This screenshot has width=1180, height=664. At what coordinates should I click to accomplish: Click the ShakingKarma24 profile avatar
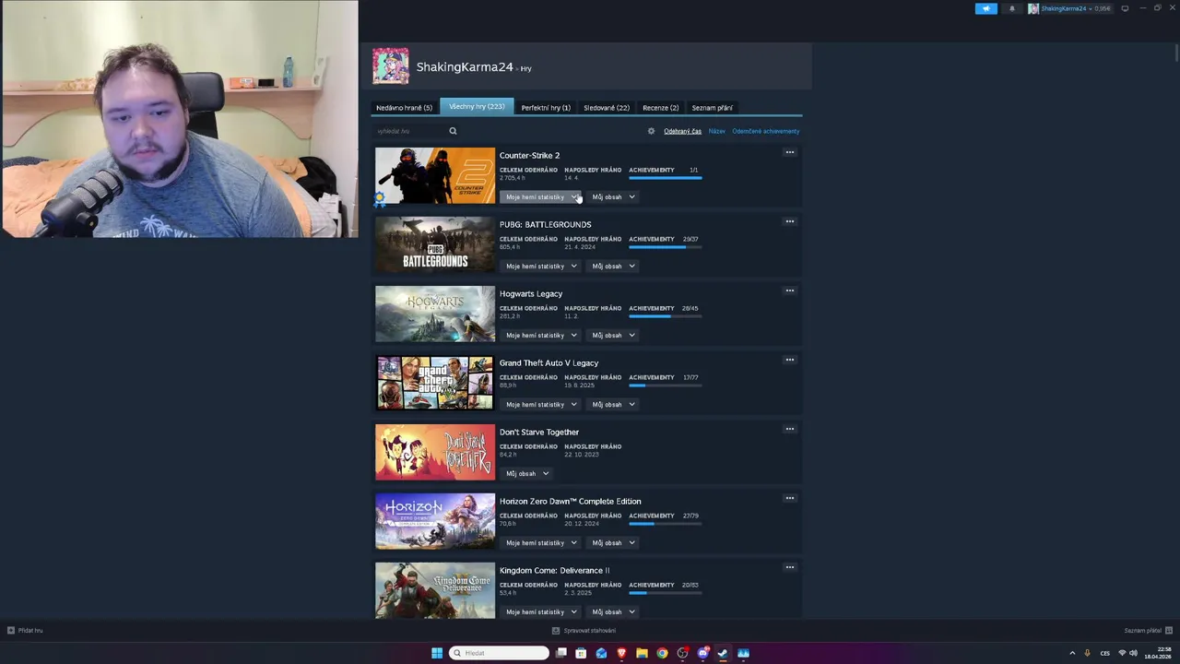(391, 66)
